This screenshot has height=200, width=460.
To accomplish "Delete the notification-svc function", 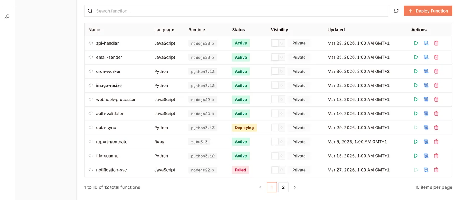I will [x=436, y=170].
